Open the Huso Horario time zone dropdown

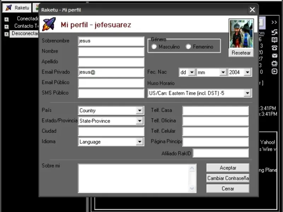(247, 93)
